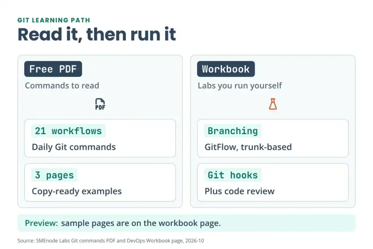The image size is (373, 249).
Task: Click the Preview: label in banner
Action: coord(42,223)
